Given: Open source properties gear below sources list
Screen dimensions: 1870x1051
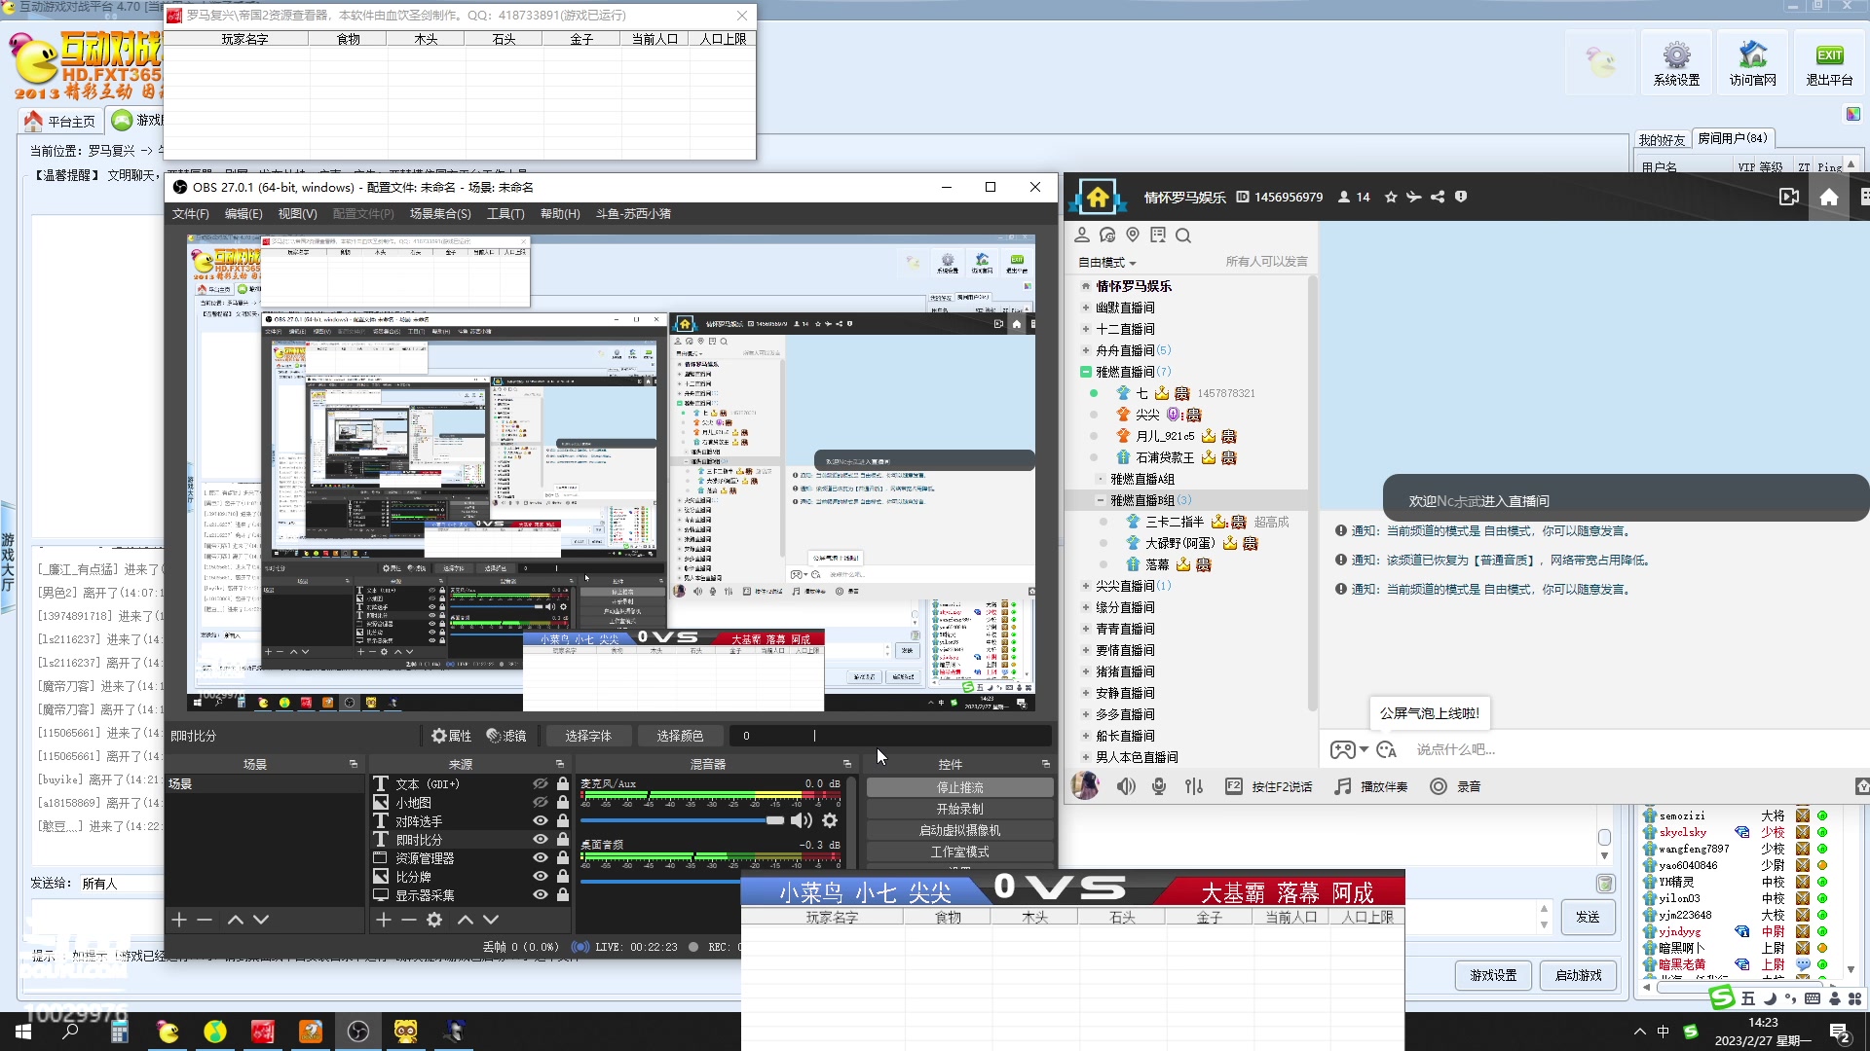Looking at the screenshot, I should click(x=434, y=920).
